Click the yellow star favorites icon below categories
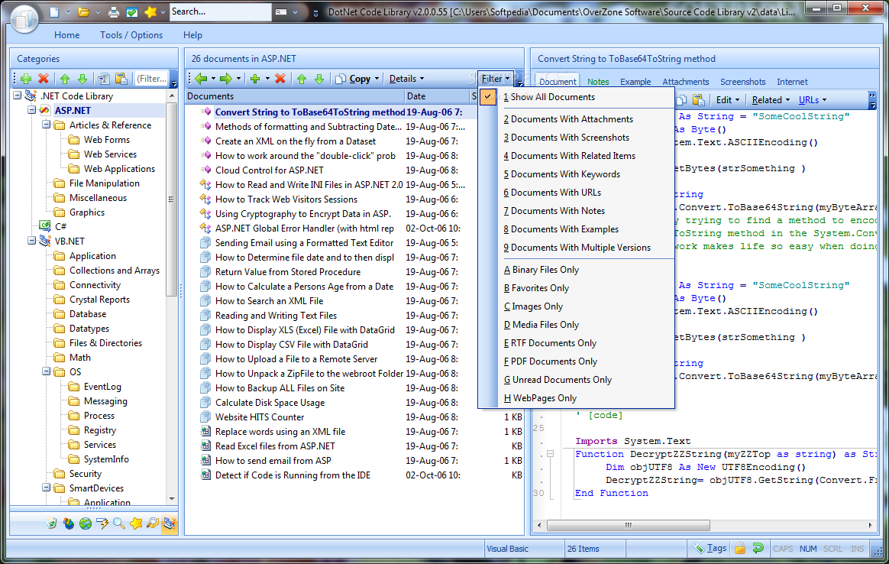 [x=136, y=523]
